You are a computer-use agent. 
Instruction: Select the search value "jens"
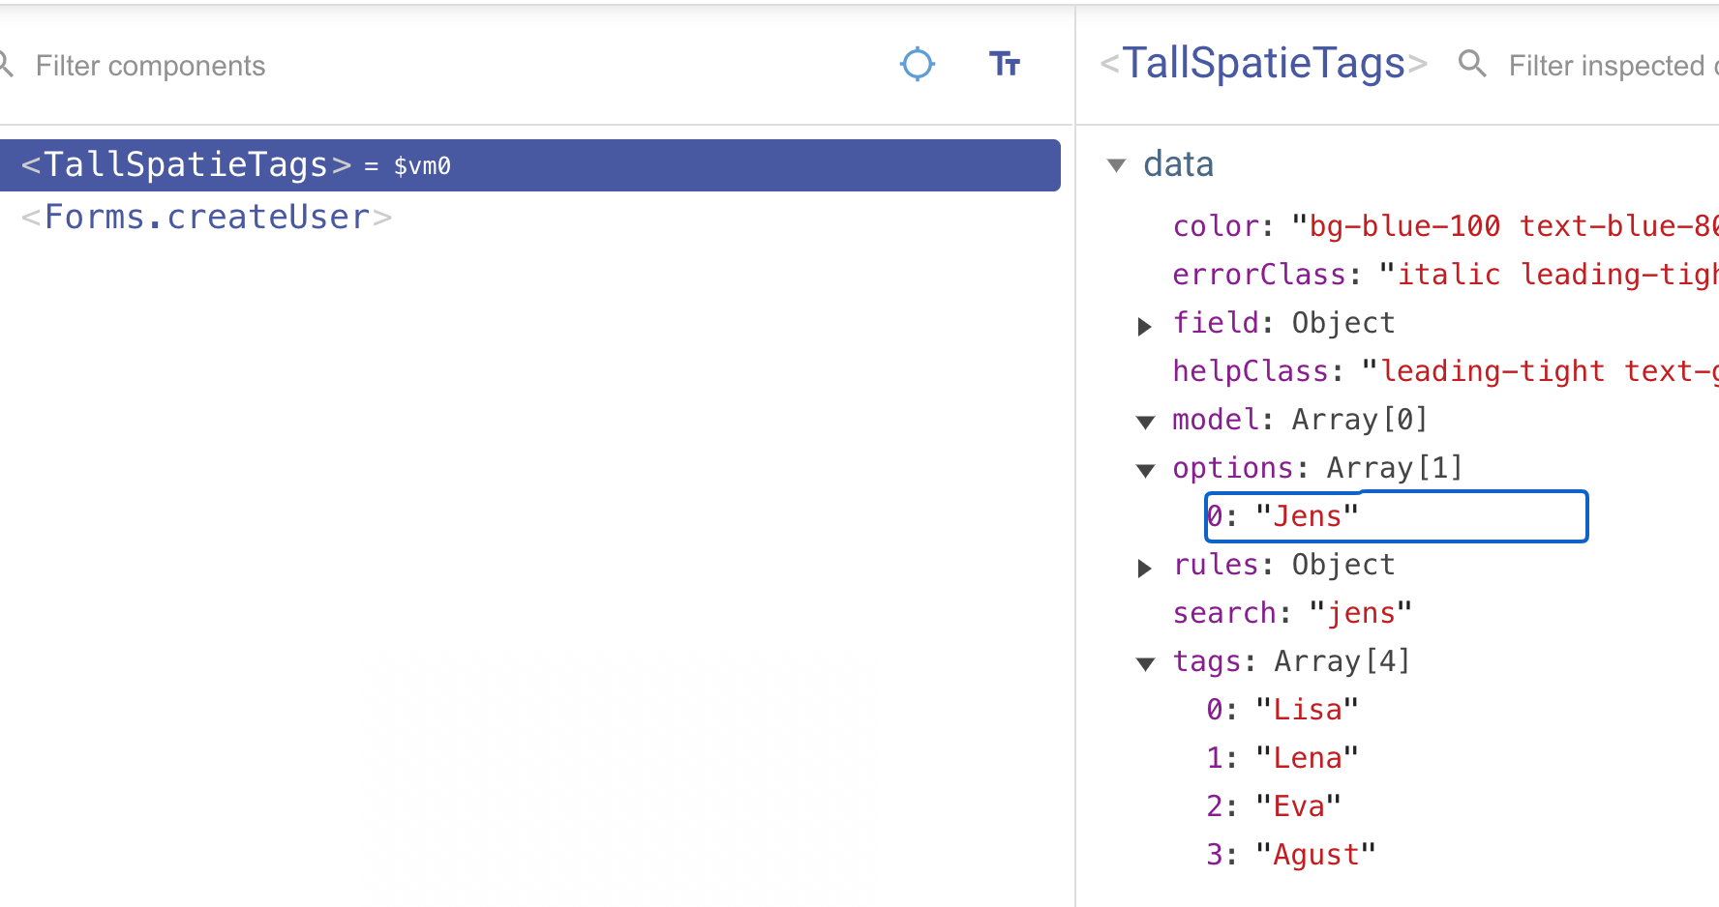1361,613
